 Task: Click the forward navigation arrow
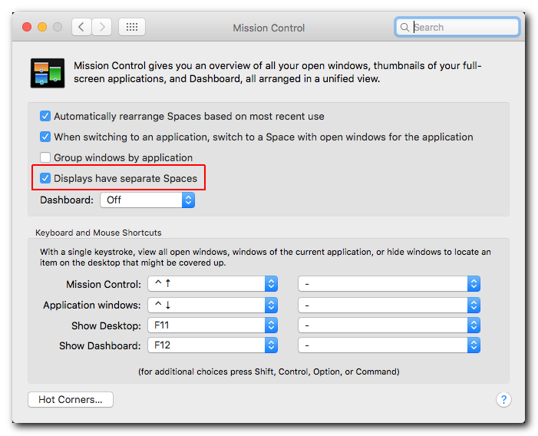coord(102,27)
